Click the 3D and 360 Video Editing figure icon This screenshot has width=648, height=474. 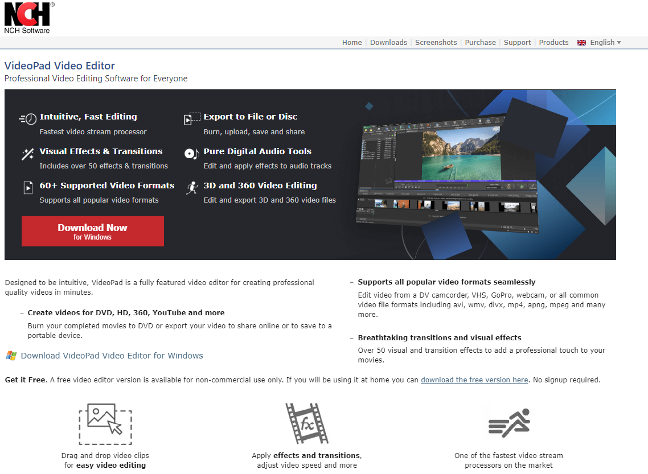[192, 188]
